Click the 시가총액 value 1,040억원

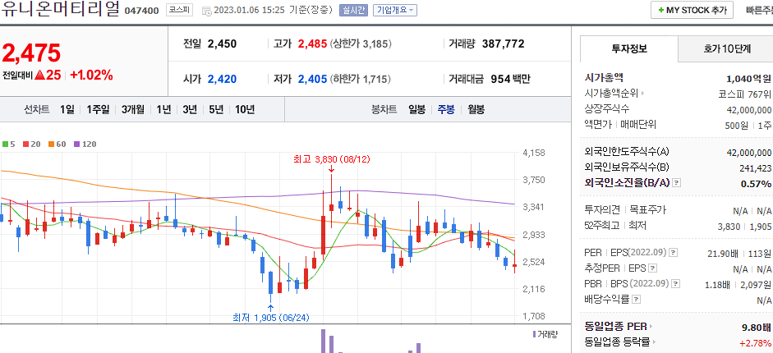(749, 79)
